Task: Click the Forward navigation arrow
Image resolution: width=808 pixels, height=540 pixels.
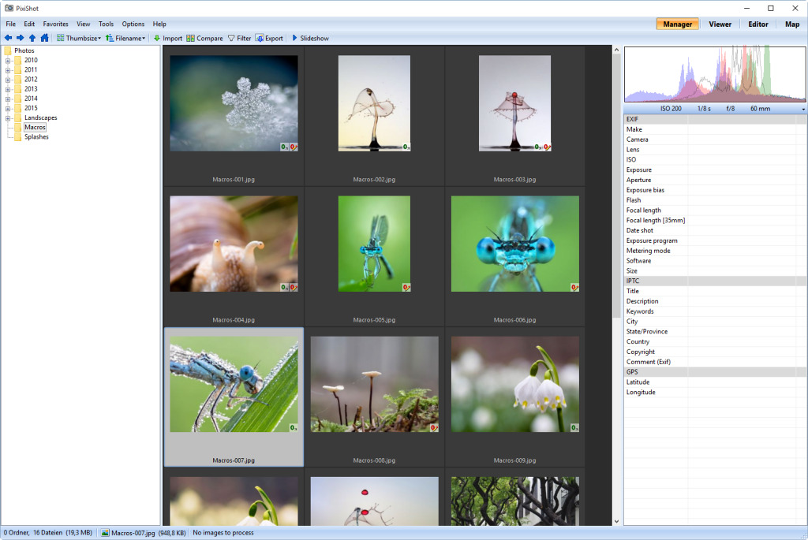Action: pos(20,38)
